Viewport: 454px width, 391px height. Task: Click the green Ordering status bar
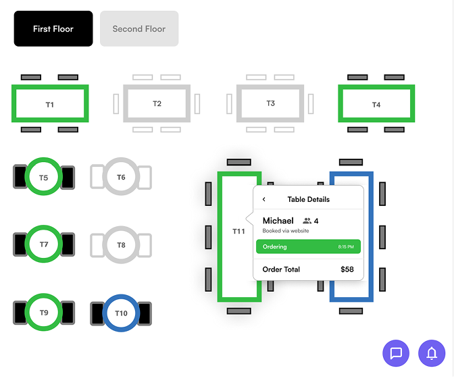pyautogui.click(x=308, y=246)
